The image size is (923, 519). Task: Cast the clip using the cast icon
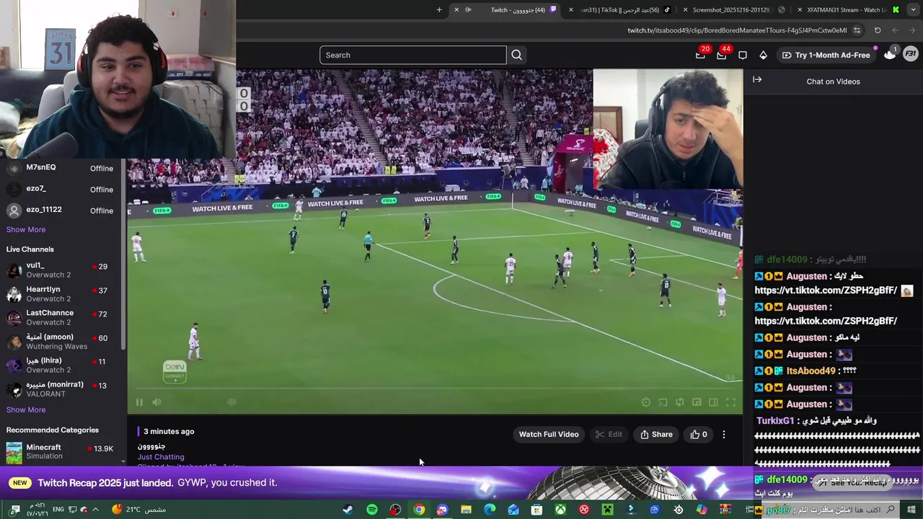[x=663, y=402]
